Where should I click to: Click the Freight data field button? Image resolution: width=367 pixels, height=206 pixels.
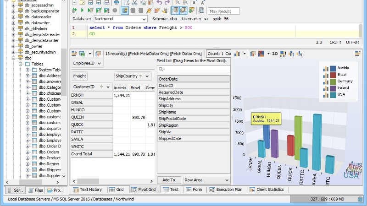point(79,76)
